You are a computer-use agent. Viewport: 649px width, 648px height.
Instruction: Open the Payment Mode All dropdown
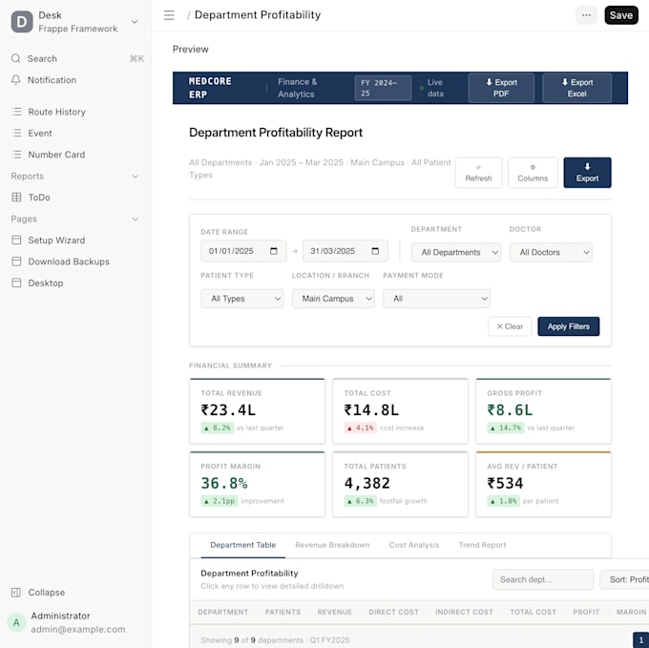click(x=437, y=299)
